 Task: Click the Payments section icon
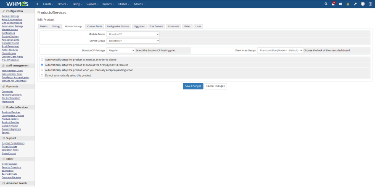[x=4, y=87]
